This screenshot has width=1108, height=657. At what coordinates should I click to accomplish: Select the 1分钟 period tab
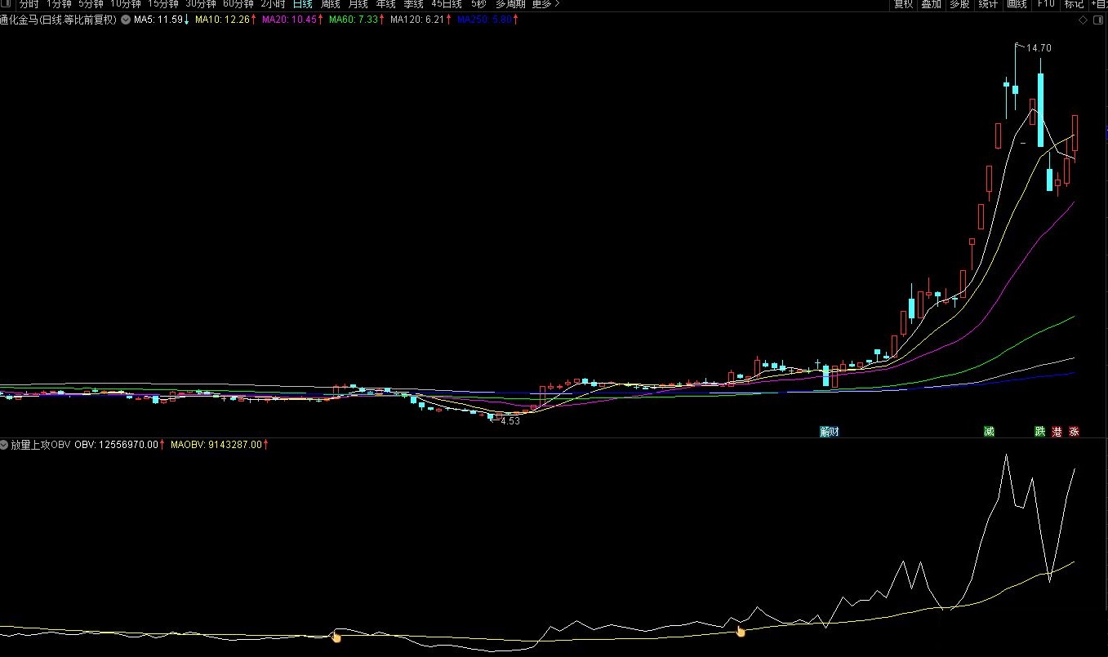pos(59,4)
